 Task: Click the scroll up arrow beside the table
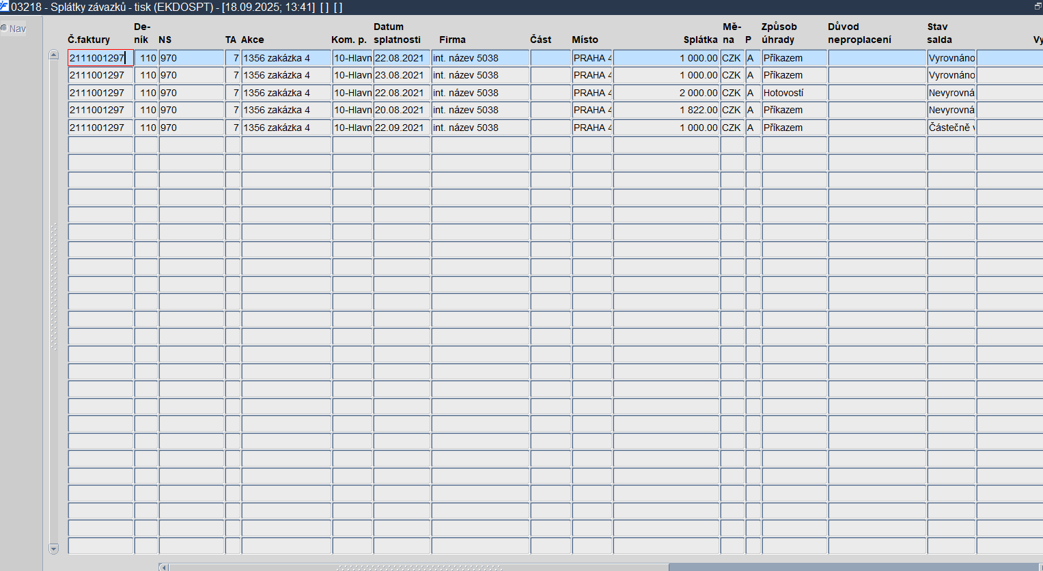(x=54, y=55)
